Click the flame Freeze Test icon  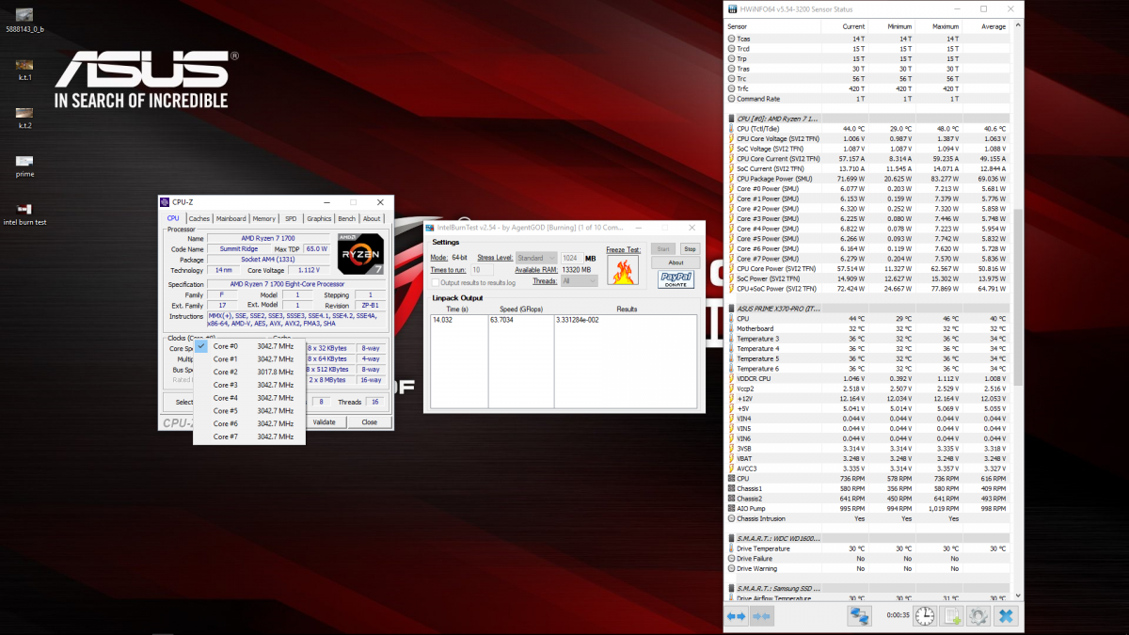pos(622,271)
